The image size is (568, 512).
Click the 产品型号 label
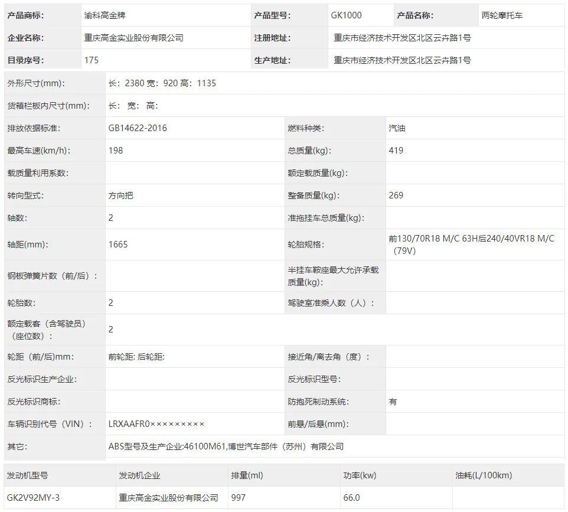coord(272,15)
